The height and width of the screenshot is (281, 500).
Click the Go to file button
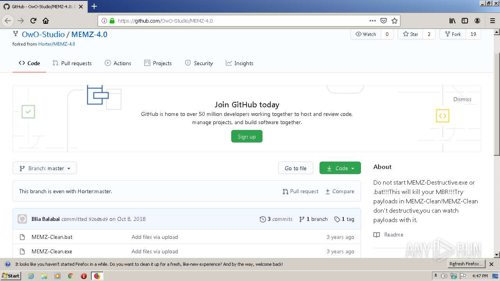296,168
